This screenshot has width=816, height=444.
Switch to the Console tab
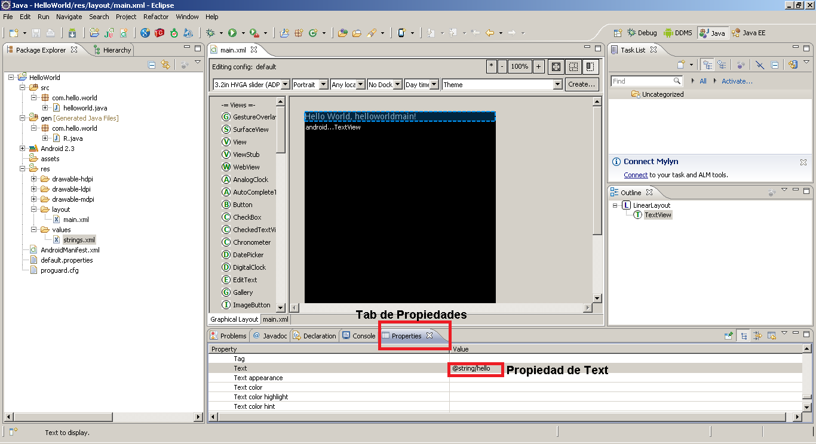[358, 336]
